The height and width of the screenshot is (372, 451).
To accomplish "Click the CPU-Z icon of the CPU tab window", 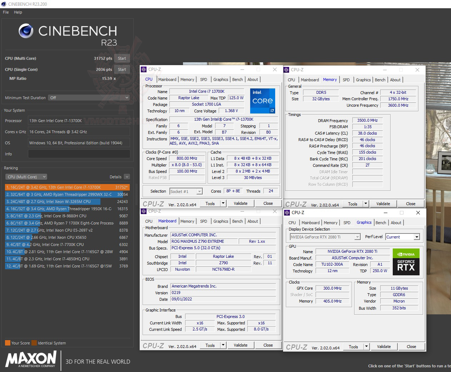I will tap(144, 69).
